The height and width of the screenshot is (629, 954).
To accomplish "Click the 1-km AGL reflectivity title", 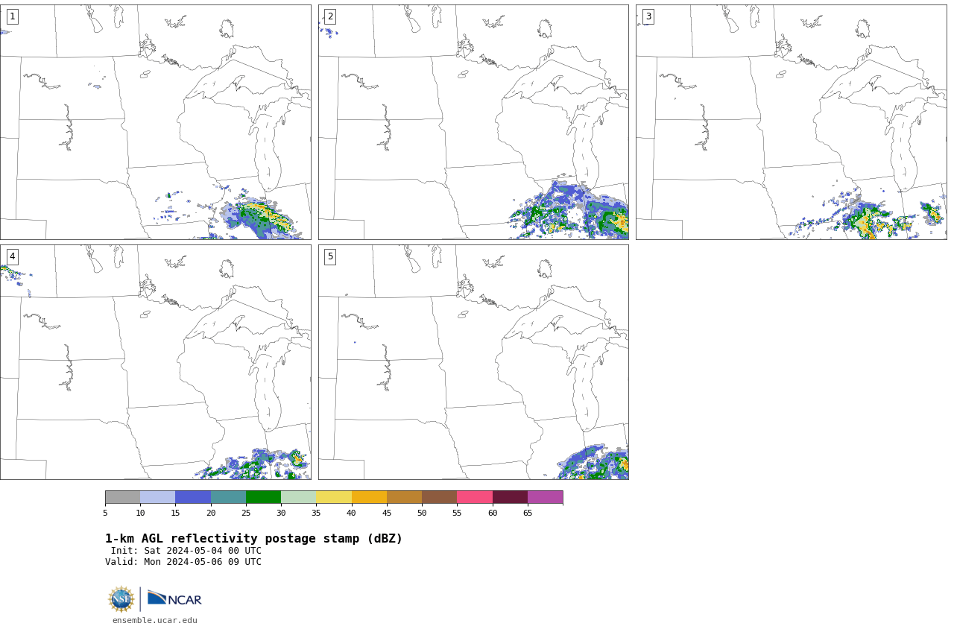I will pos(253,539).
